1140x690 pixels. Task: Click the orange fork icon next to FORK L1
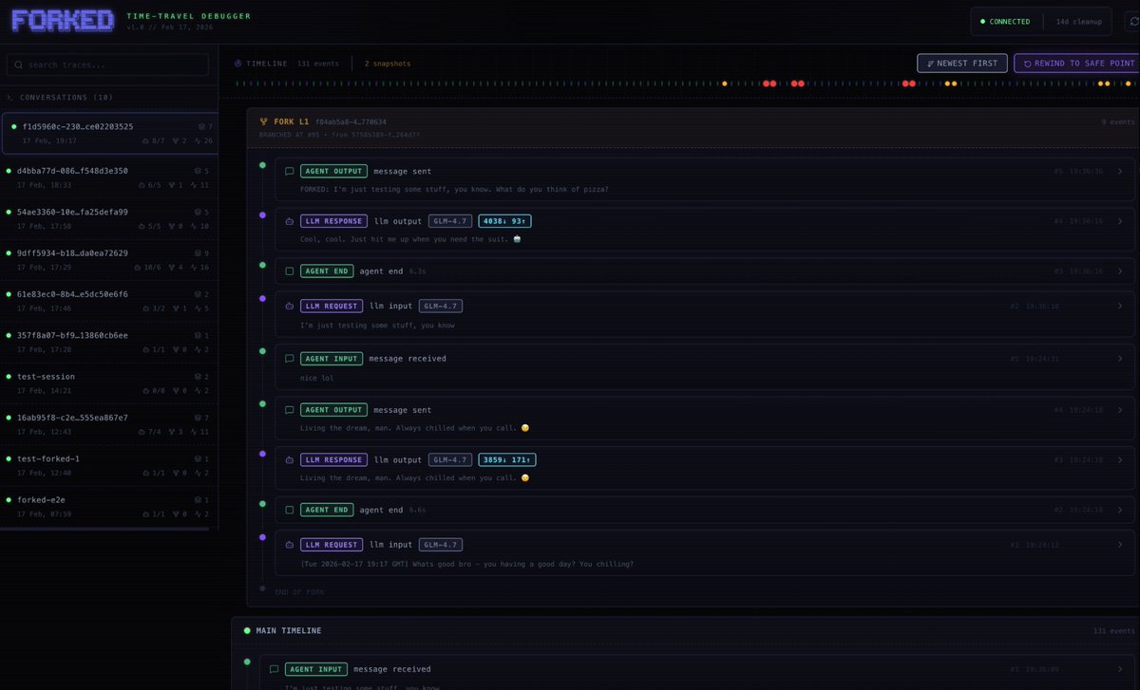(x=263, y=121)
